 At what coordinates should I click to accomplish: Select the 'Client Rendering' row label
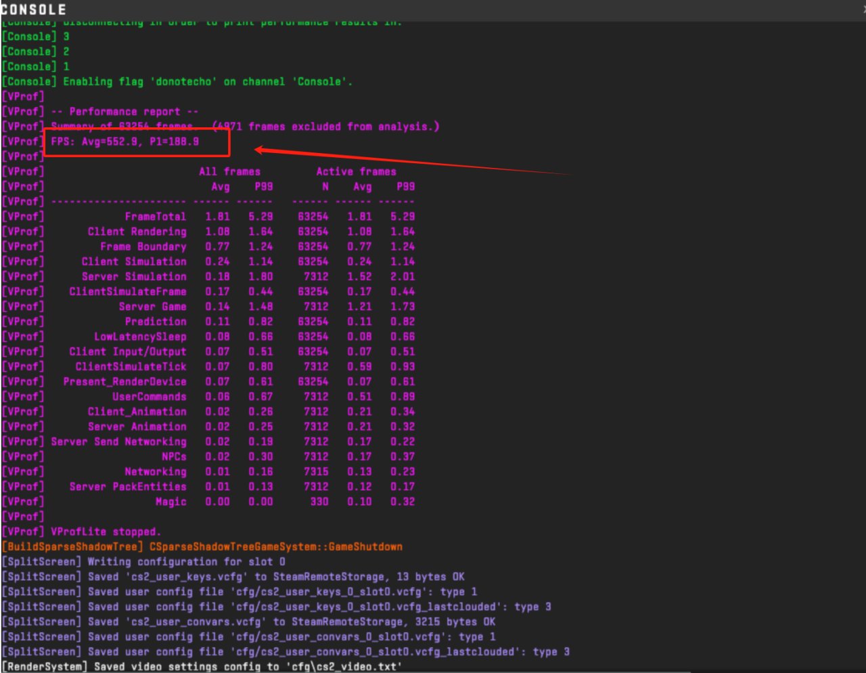[x=137, y=232]
